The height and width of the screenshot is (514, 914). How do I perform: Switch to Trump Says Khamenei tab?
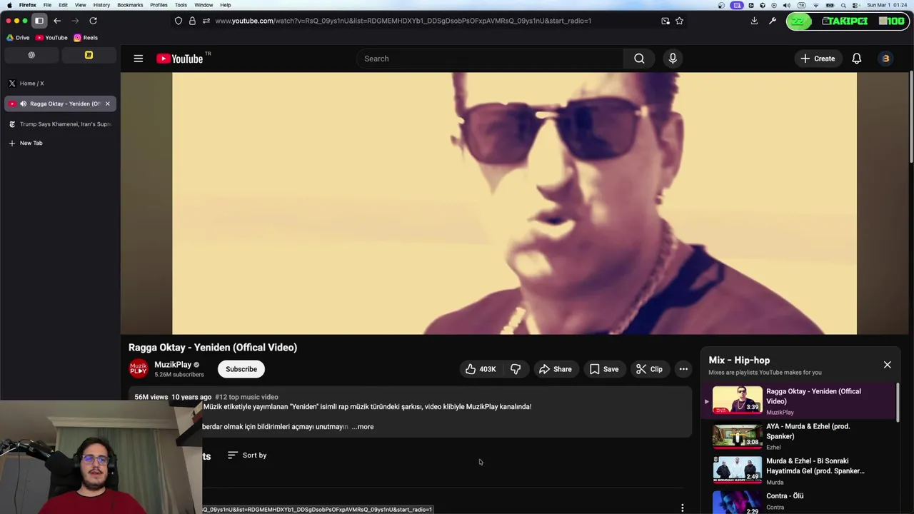coord(60,124)
